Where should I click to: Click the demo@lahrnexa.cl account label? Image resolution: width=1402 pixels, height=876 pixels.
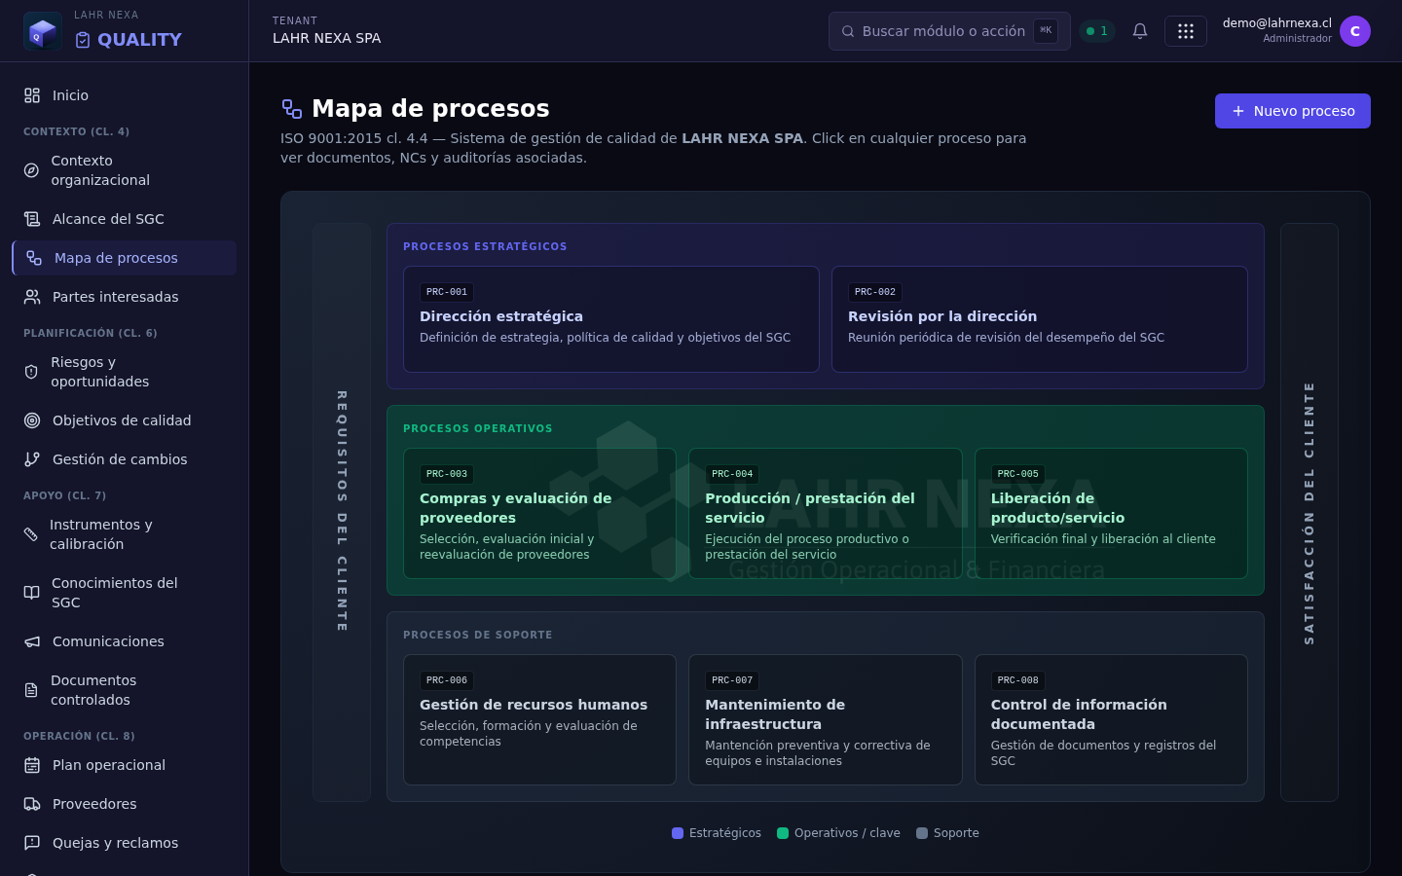pos(1276,23)
